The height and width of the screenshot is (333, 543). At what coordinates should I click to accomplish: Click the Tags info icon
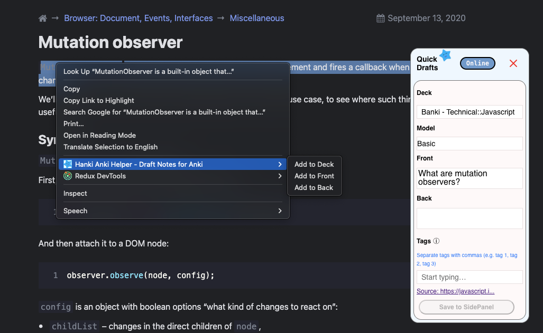click(x=436, y=241)
